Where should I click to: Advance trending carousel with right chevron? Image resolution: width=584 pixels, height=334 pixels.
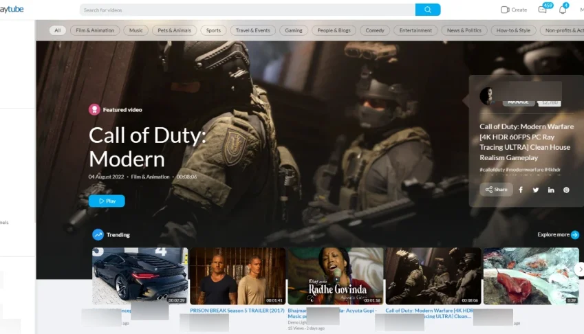point(580,269)
